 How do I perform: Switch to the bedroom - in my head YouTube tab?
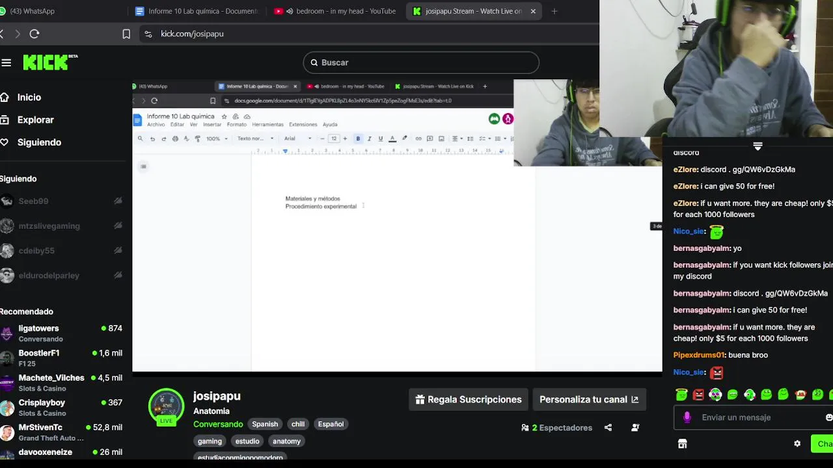335,11
